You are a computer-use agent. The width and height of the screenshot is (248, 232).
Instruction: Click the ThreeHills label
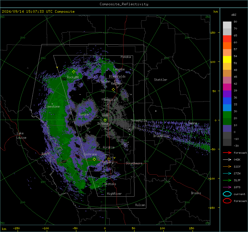click(139, 121)
